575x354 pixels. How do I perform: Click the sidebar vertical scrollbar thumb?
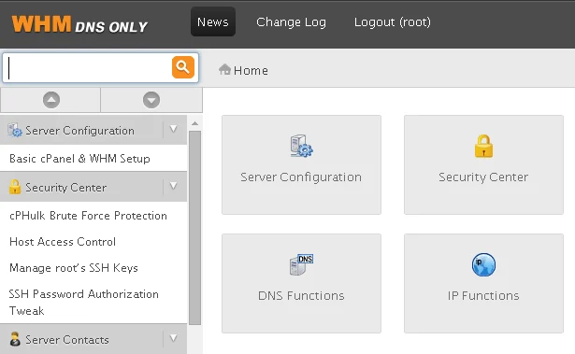pos(195,228)
